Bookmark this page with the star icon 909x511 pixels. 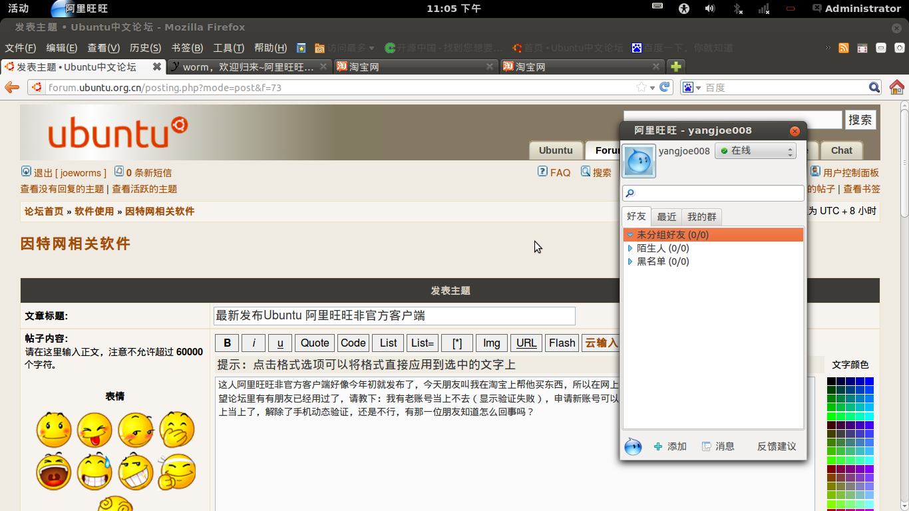[641, 87]
